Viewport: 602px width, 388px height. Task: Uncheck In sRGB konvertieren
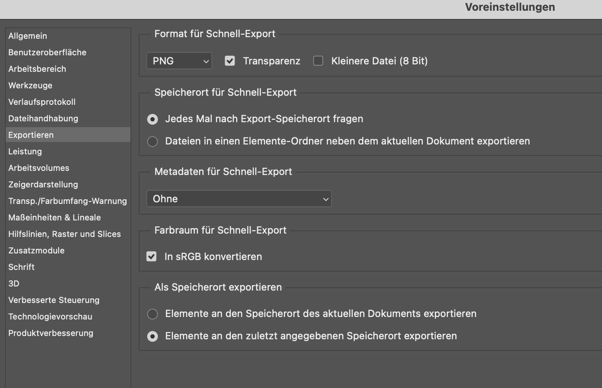pyautogui.click(x=152, y=257)
